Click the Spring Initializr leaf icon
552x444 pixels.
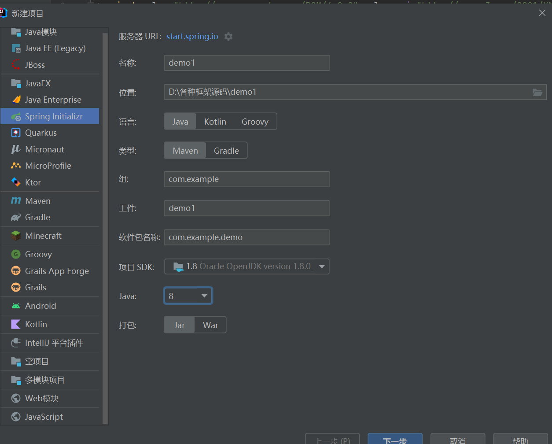coord(16,117)
